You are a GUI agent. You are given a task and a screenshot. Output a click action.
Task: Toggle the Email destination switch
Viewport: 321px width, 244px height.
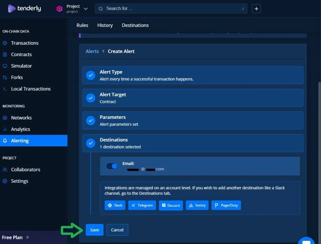pos(112,166)
